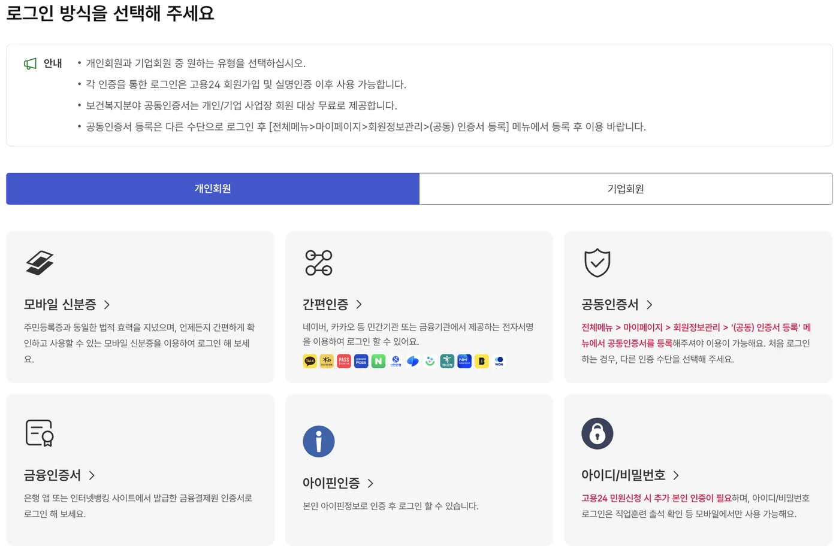Click the Hana Bank icon
Image resolution: width=839 pixels, height=546 pixels.
click(447, 361)
